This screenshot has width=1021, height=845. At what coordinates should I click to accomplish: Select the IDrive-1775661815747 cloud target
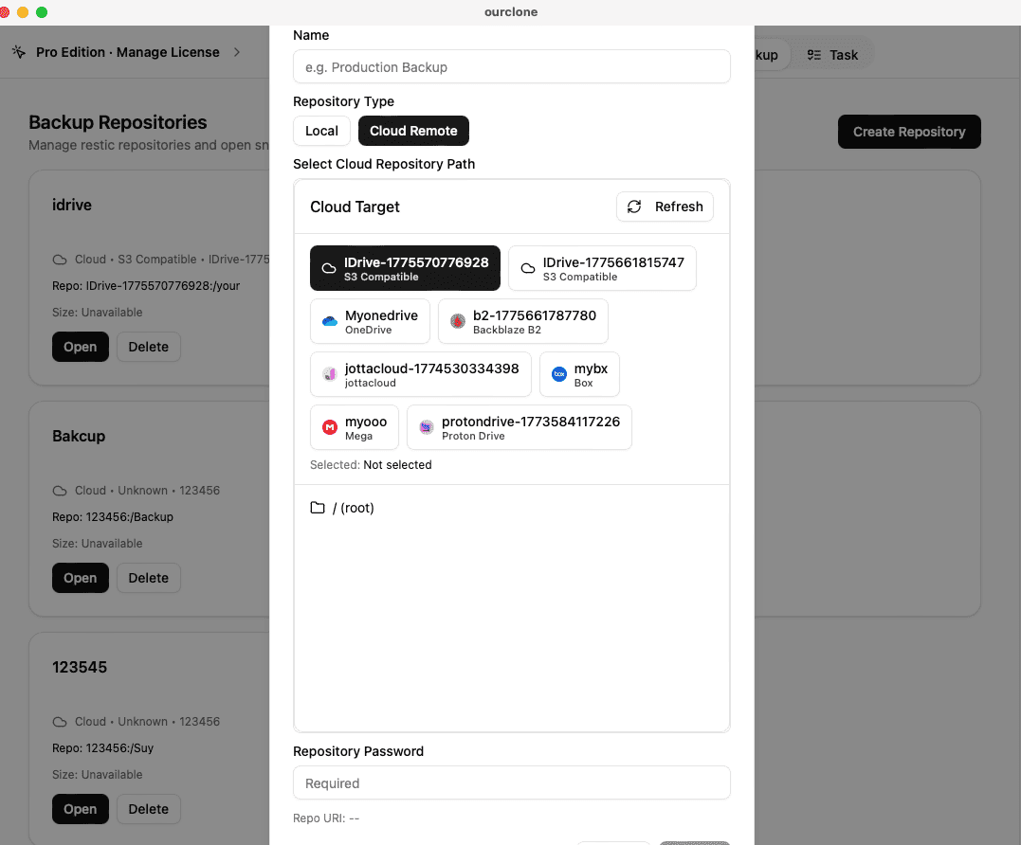tap(602, 268)
